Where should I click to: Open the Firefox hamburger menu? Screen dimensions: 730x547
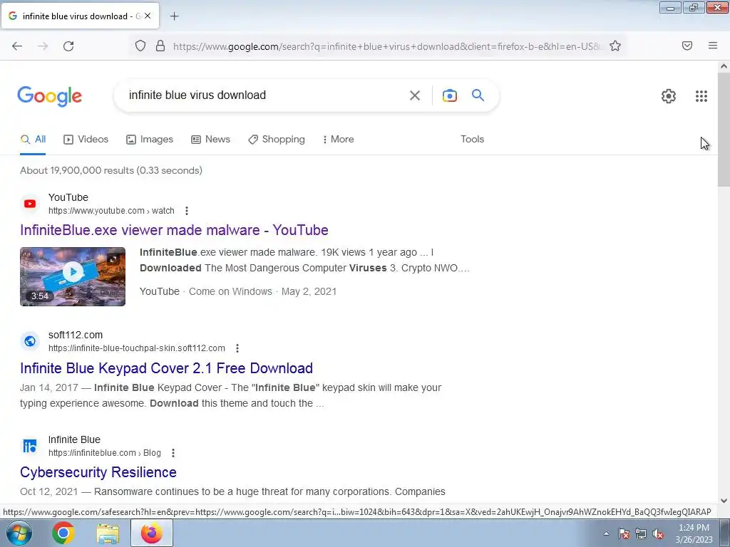point(713,46)
